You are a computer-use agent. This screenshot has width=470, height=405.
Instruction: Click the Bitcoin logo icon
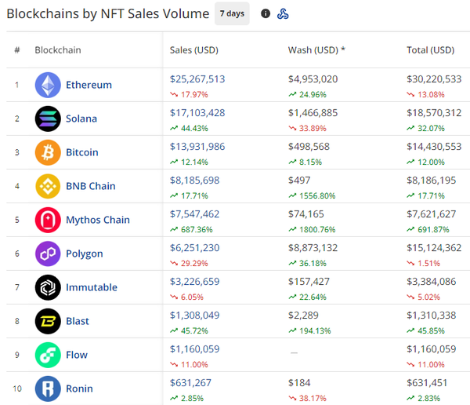tap(48, 152)
